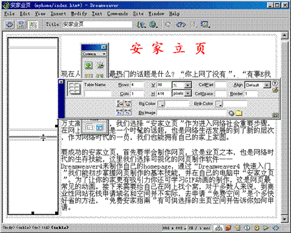
Task: Open Preview/Debug in Browser globe button
Action: tap(153, 25)
